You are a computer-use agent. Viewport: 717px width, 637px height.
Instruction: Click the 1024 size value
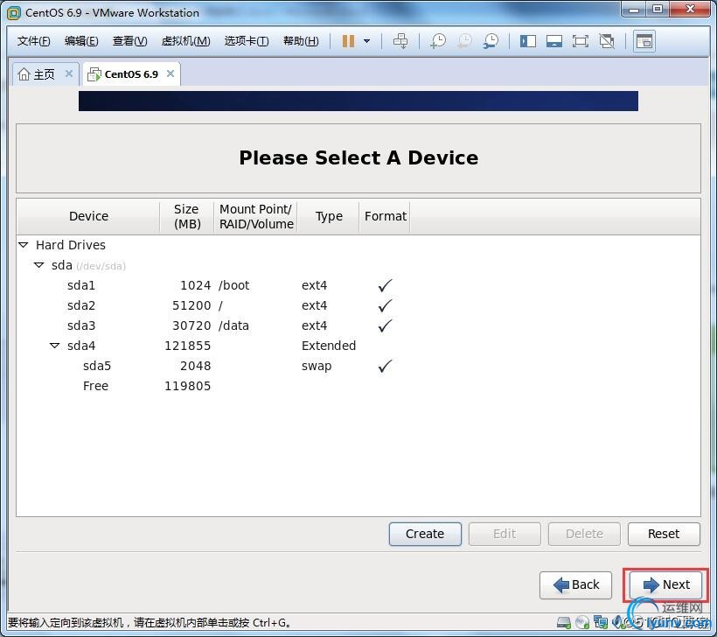[196, 285]
